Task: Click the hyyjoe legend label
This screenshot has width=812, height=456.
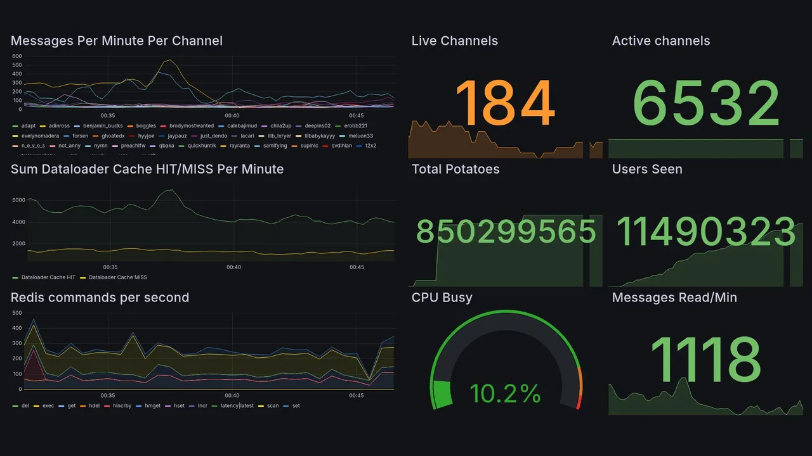Action: tap(146, 136)
